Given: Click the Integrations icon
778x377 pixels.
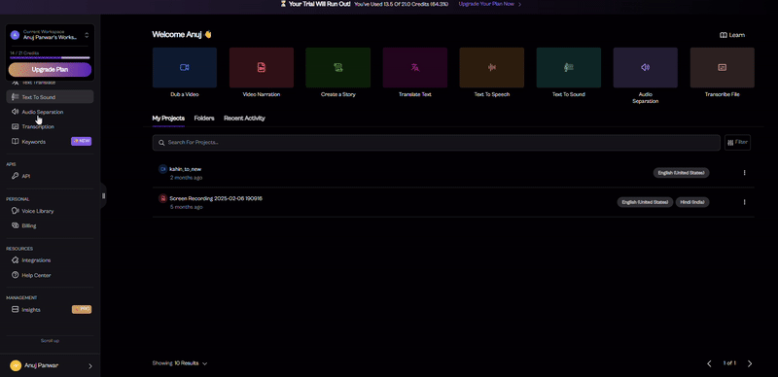Looking at the screenshot, I should point(15,260).
